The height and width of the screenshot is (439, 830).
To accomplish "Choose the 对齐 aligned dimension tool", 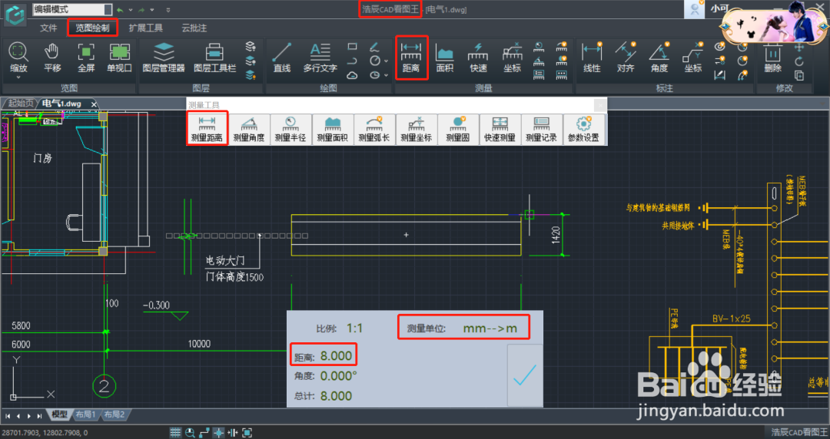I will [x=626, y=58].
